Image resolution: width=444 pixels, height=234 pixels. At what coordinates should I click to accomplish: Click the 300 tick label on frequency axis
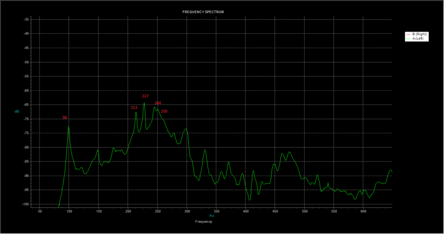pyautogui.click(x=187, y=211)
